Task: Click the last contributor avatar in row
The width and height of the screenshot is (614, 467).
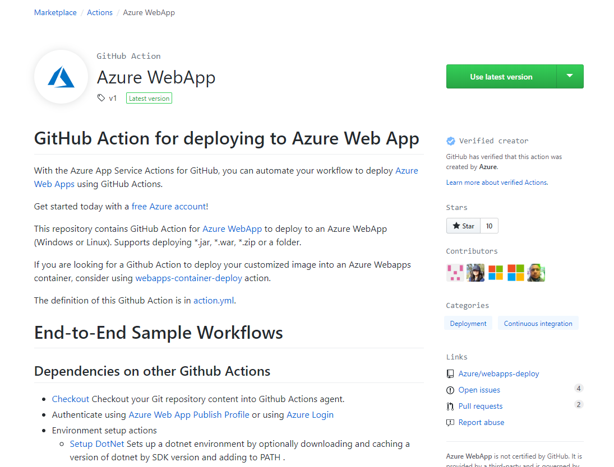Action: [536, 273]
